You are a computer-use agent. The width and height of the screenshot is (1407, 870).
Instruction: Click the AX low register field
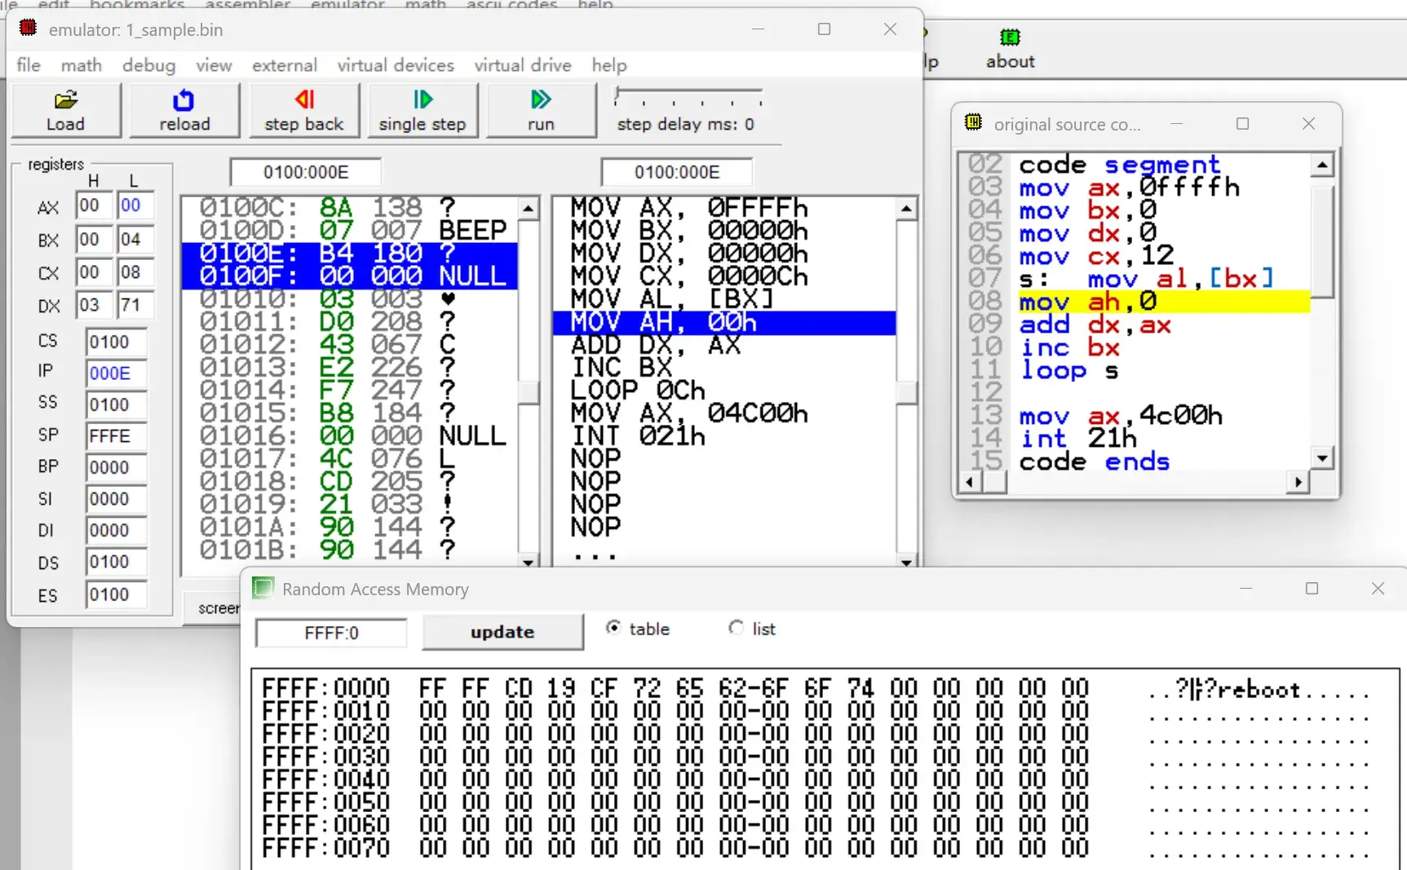pos(135,205)
